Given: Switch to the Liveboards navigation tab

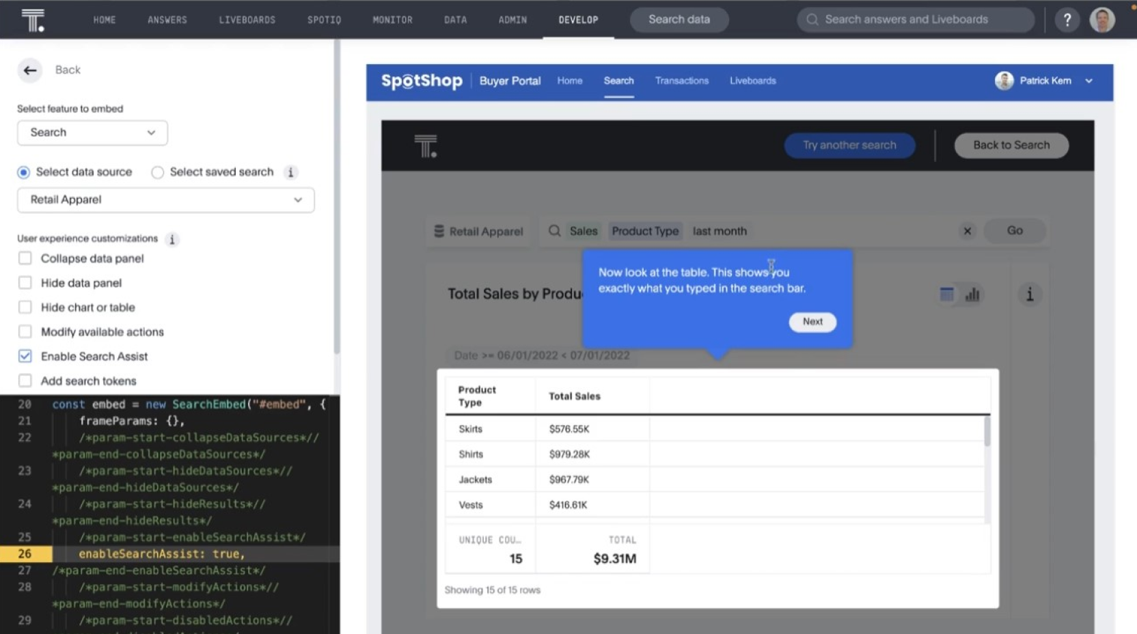Looking at the screenshot, I should [x=247, y=20].
